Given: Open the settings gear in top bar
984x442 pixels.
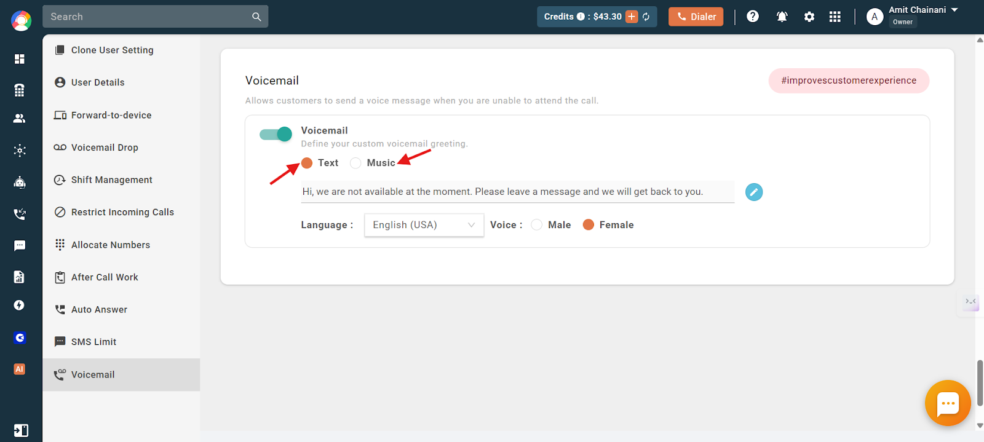Looking at the screenshot, I should 809,17.
